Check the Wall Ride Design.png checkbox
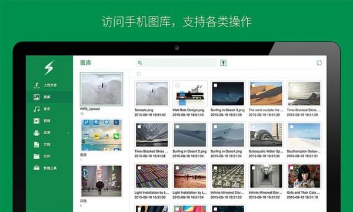 [178, 85]
